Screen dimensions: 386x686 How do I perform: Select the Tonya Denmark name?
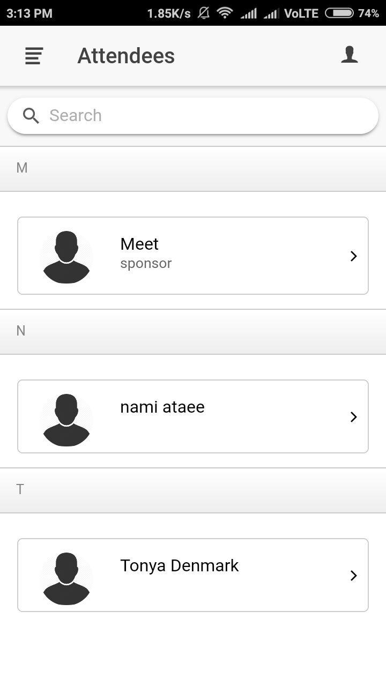coord(180,566)
